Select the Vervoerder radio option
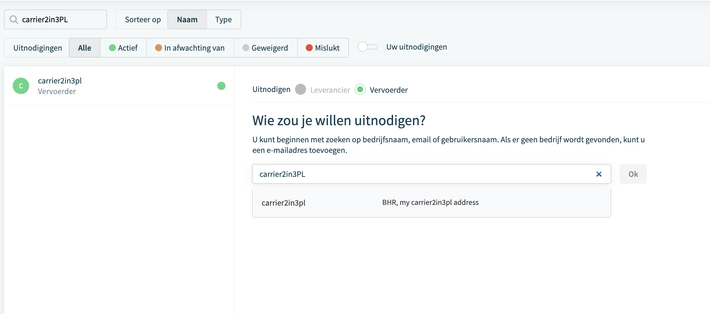Image resolution: width=710 pixels, height=314 pixels. coord(360,90)
